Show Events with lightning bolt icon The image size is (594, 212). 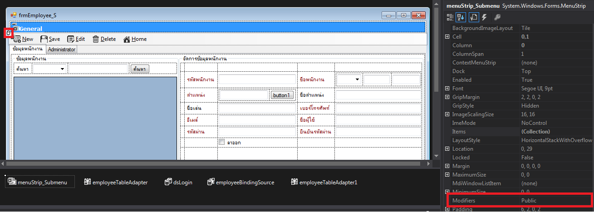coord(485,17)
